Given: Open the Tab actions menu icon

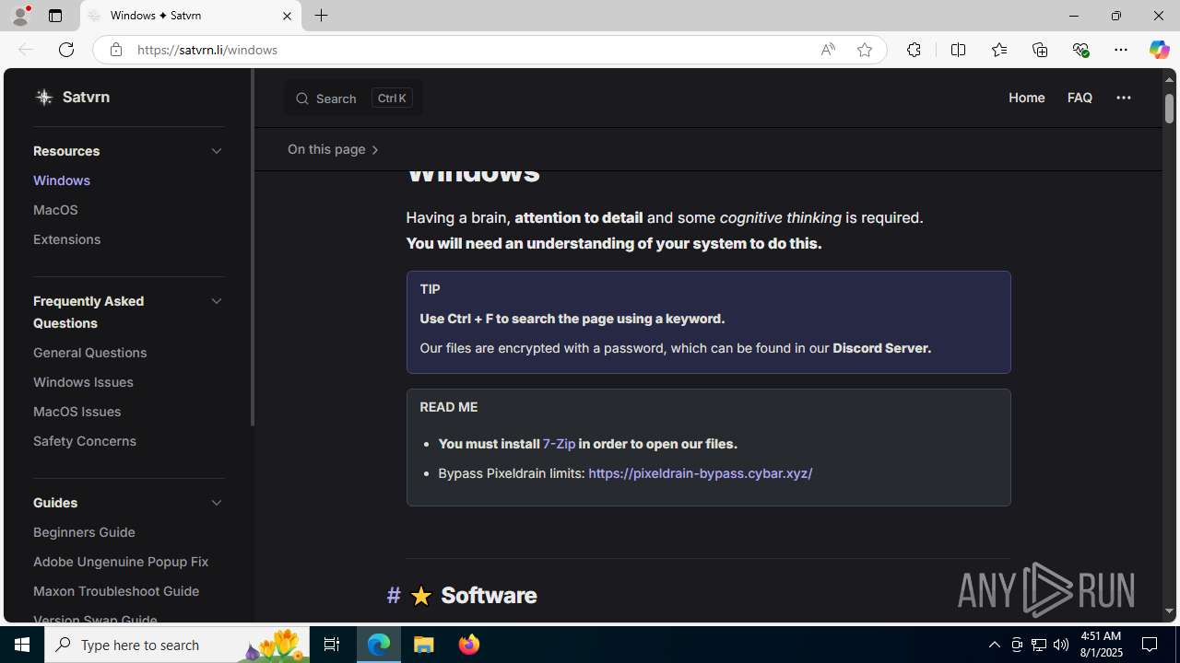Looking at the screenshot, I should (55, 16).
